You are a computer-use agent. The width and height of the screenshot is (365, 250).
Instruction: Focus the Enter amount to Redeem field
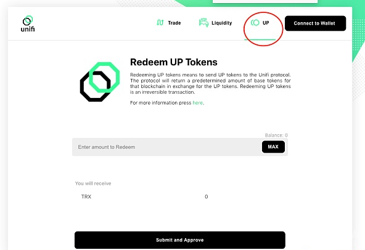[166, 147]
